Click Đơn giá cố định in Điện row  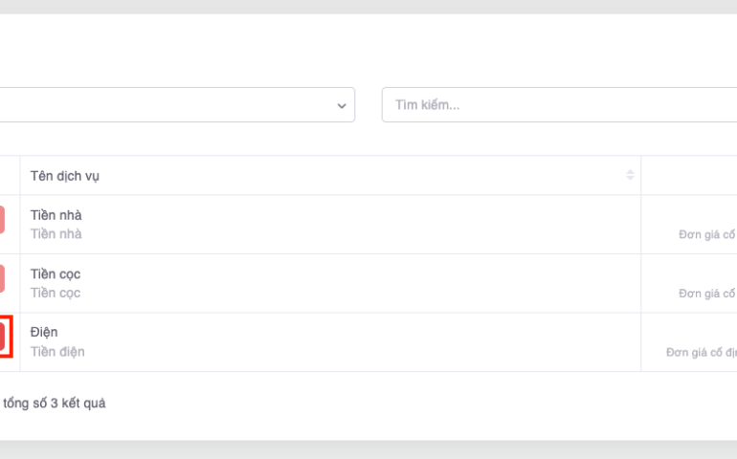701,352
